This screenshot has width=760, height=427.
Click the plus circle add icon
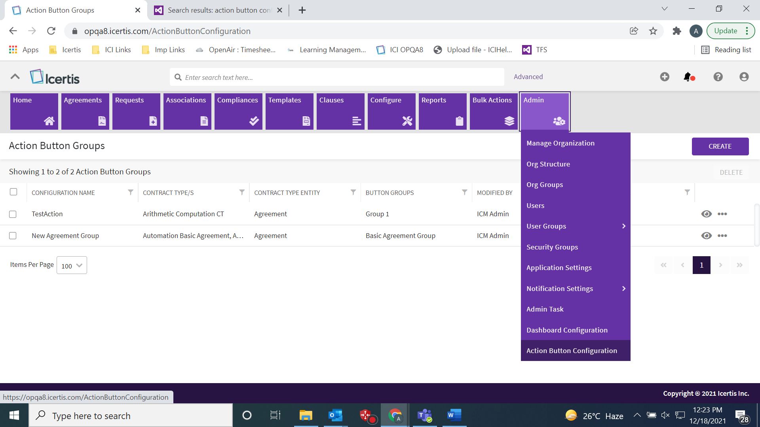pyautogui.click(x=665, y=77)
